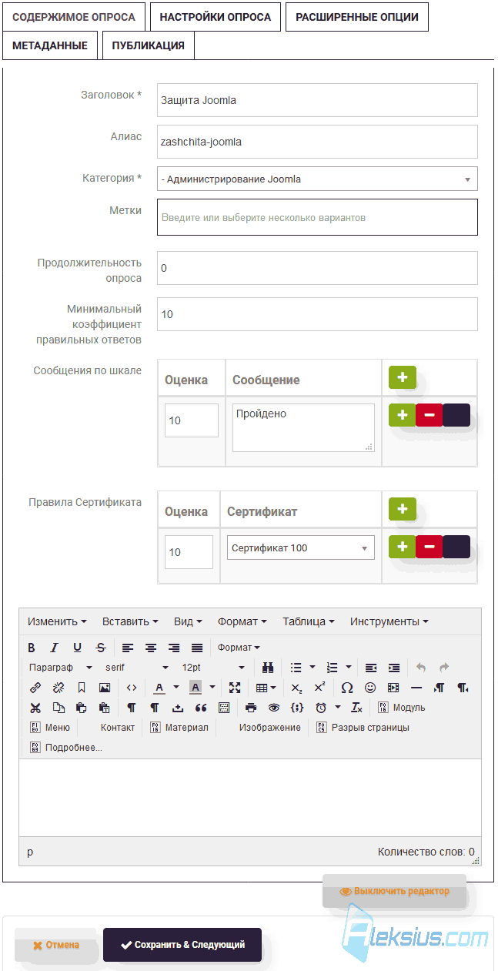
Task: Open text color dropdown arrow
Action: (x=175, y=688)
